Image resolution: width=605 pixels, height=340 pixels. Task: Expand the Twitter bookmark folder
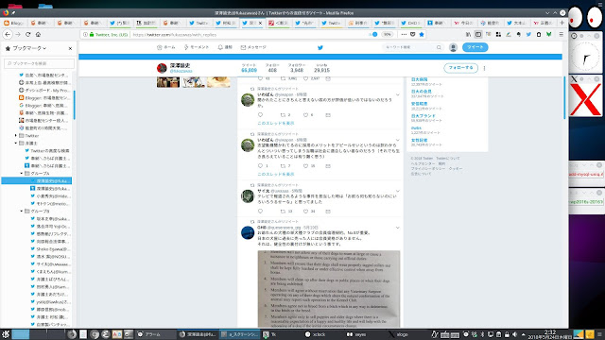(x=16, y=136)
